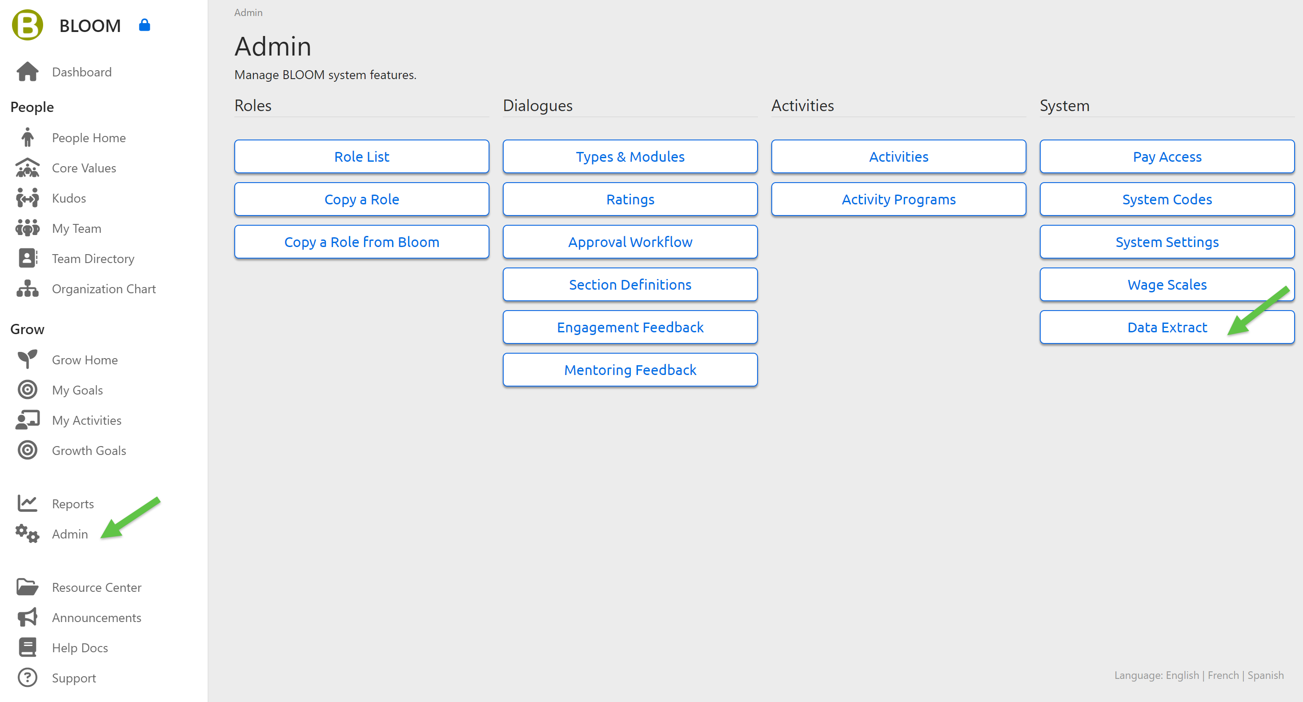Click the Copy a Role button
1303x702 pixels.
click(362, 199)
